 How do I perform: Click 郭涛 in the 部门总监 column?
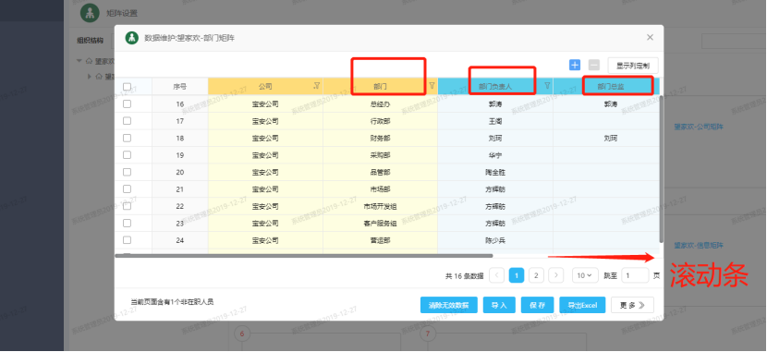click(611, 103)
